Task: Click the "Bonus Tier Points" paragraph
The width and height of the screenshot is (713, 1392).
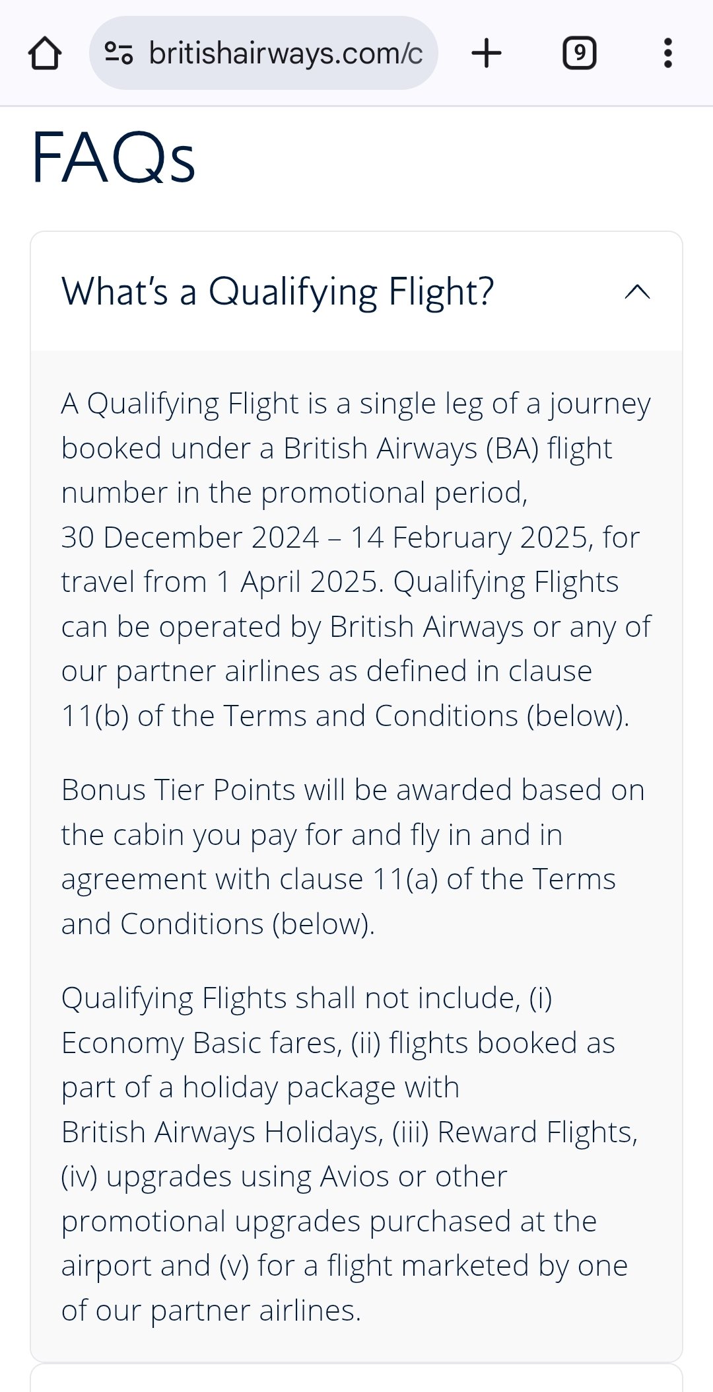Action: coord(353,856)
